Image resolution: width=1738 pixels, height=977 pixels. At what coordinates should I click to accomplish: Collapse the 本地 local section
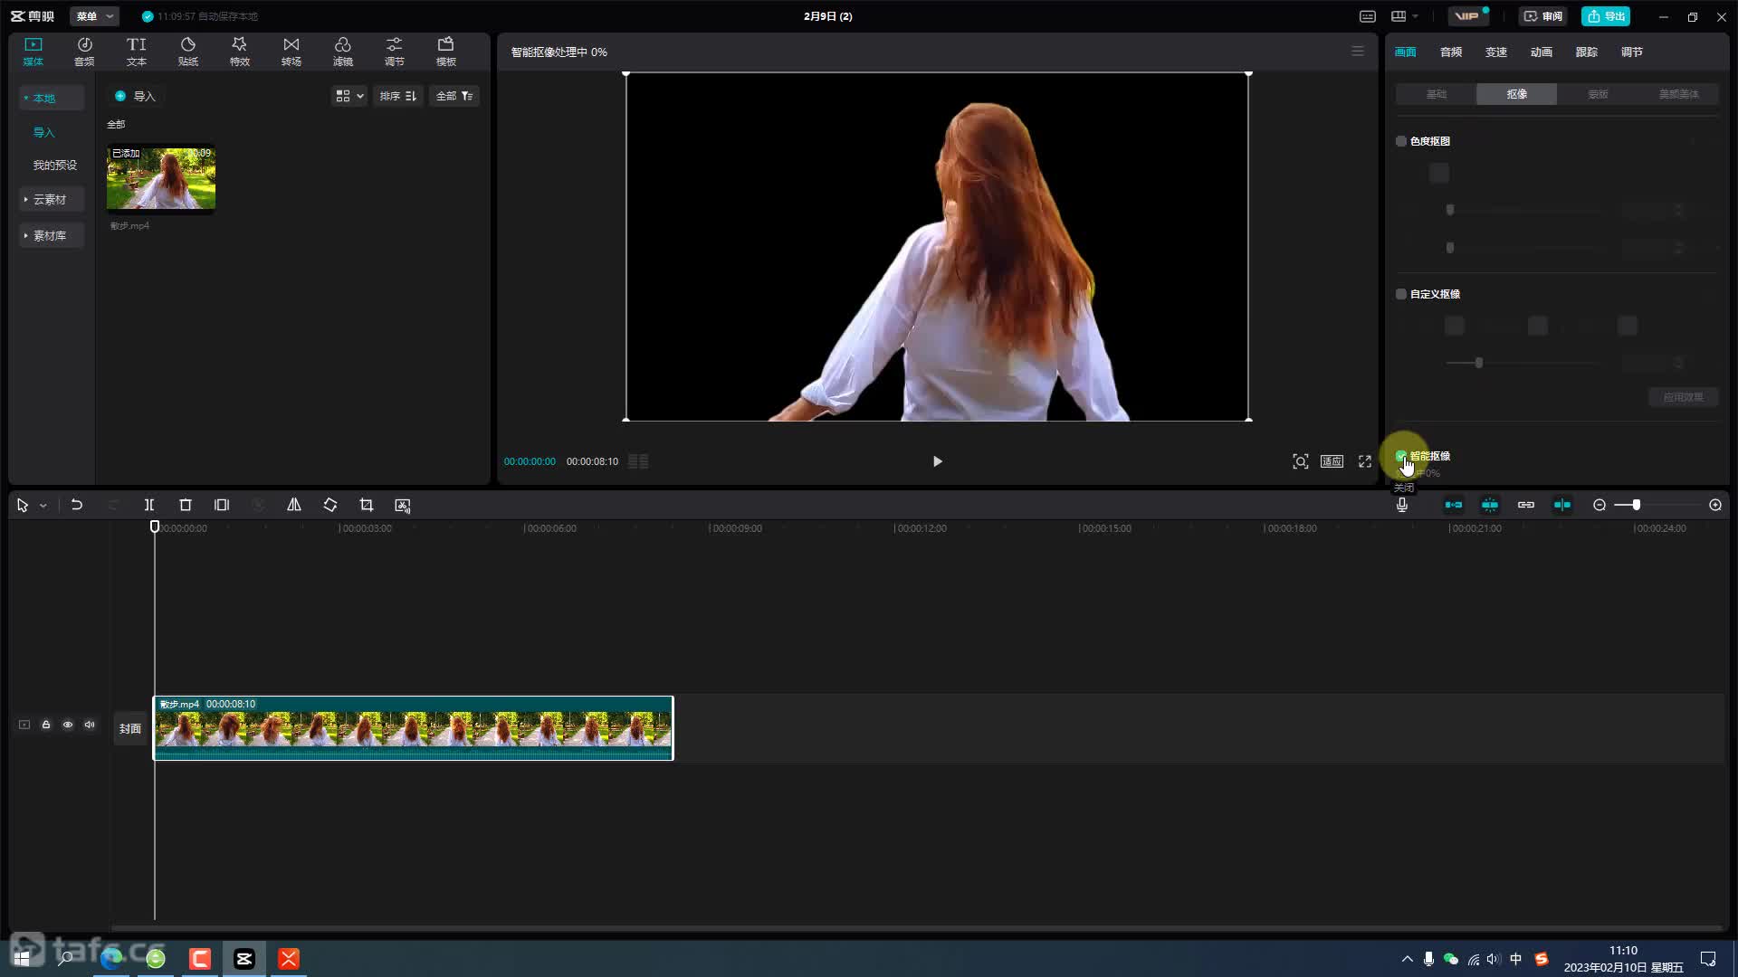(x=52, y=98)
